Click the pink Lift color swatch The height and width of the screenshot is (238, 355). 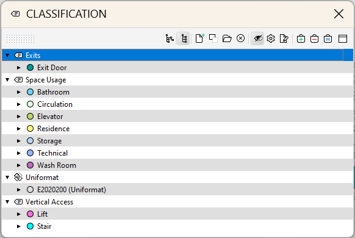click(x=30, y=214)
